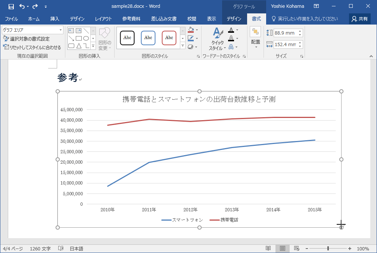Expand the chart element dropdown (グラフ エリア)
This screenshot has width=377, height=253.
pyautogui.click(x=61, y=30)
